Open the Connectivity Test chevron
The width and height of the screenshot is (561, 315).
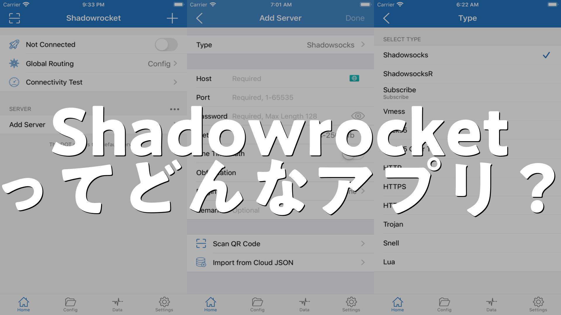175,82
